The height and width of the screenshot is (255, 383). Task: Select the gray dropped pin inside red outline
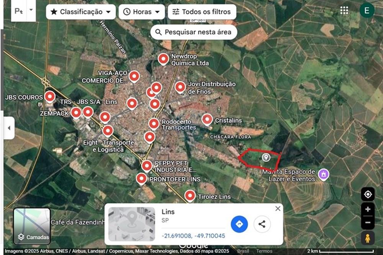coord(266,157)
